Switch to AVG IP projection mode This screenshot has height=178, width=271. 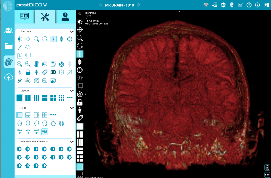[37, 132]
